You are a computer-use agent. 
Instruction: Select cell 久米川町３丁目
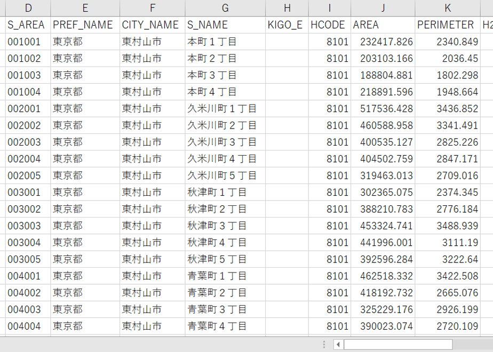click(x=225, y=142)
